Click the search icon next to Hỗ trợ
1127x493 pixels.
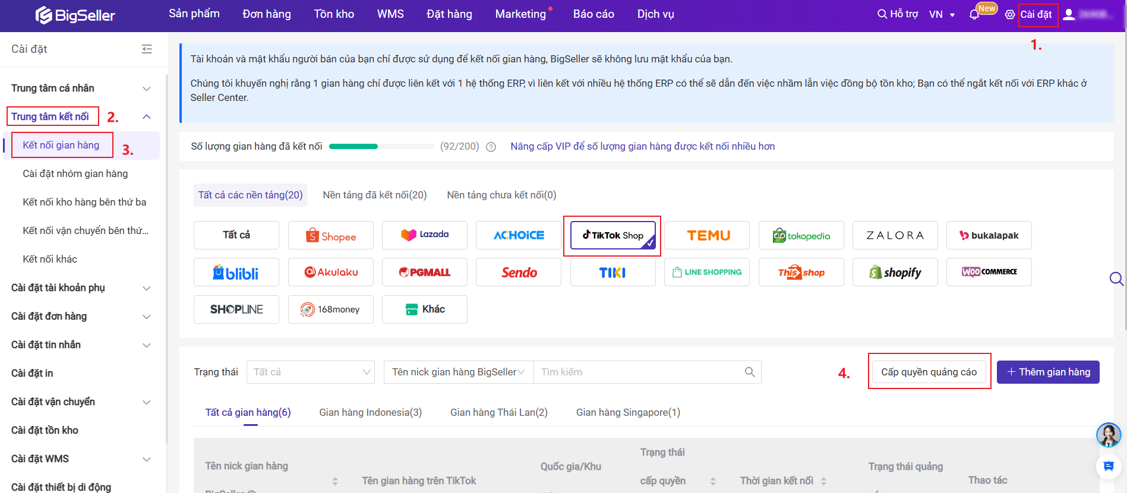(x=882, y=14)
